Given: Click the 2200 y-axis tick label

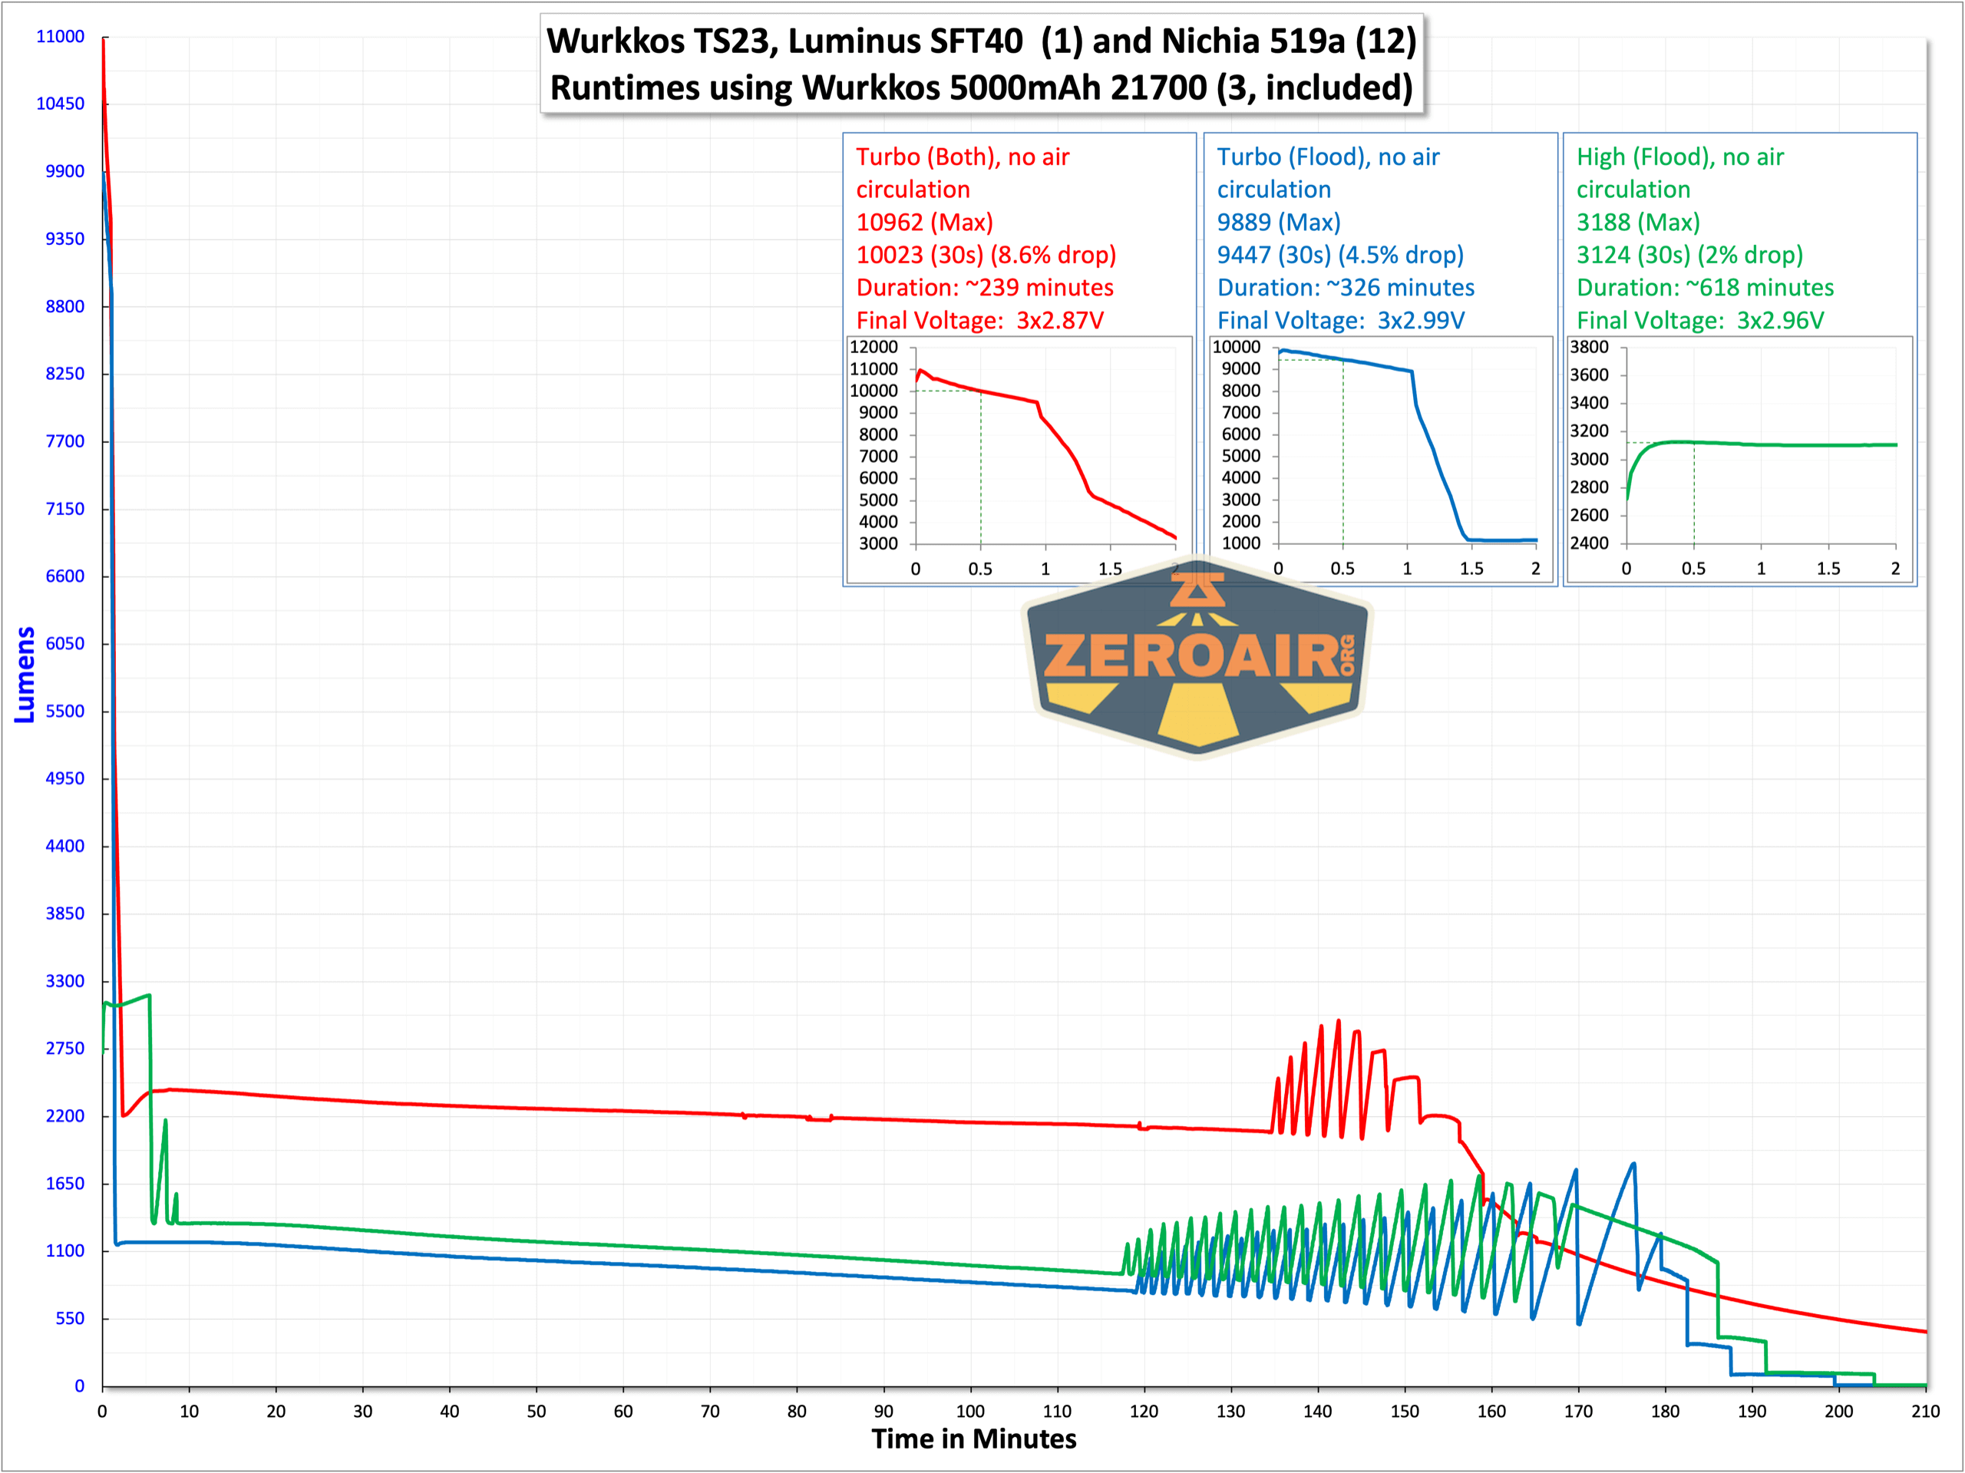Looking at the screenshot, I should point(64,1117).
